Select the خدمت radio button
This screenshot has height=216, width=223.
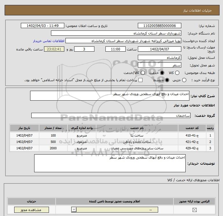(x=162, y=73)
